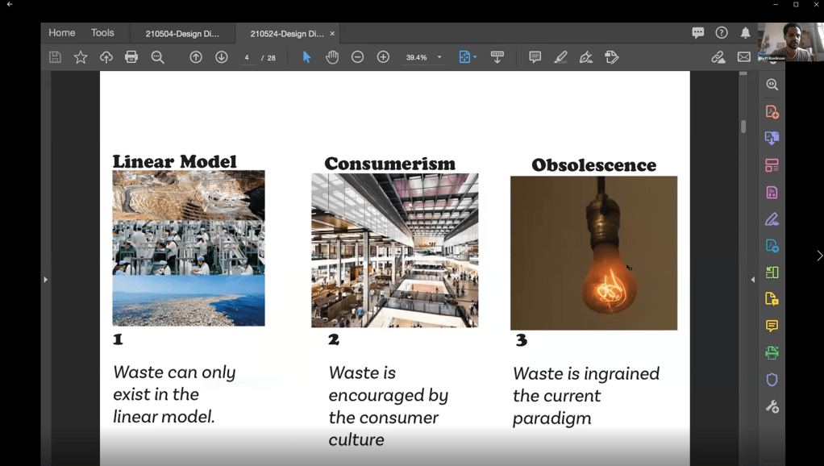Click the page number input field
This screenshot has width=824, height=466.
247,58
